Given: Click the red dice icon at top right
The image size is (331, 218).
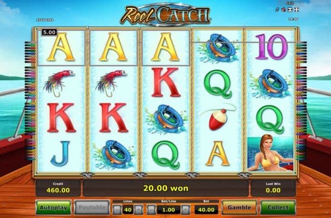Looking at the screenshot, I should pos(284,9).
